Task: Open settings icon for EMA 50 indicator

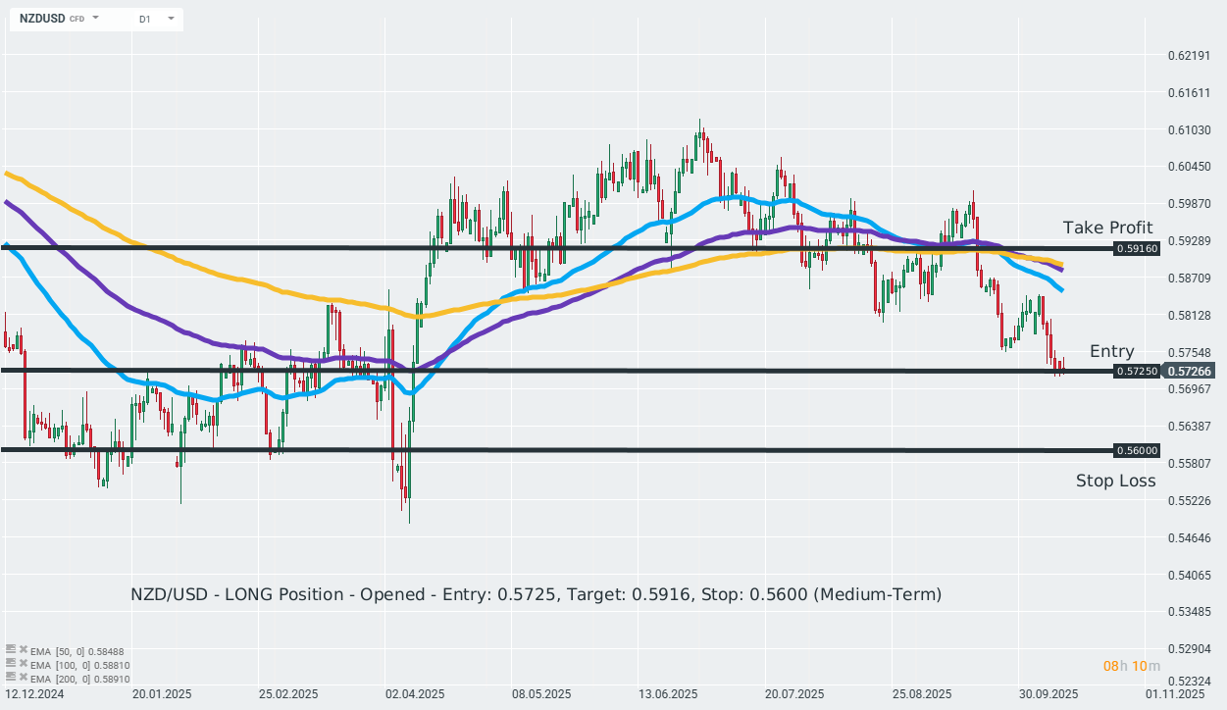Action: (11, 650)
